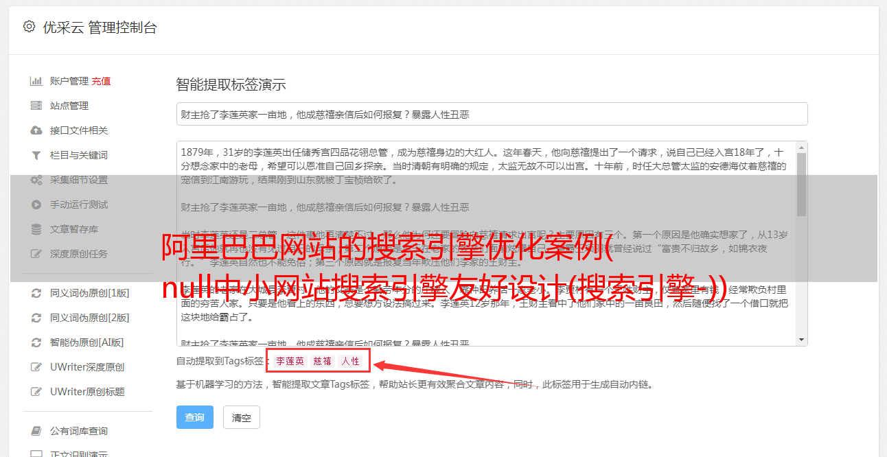This screenshot has width=887, height=457.
Task: Open 账户管理 bar chart icon
Action: click(x=36, y=81)
